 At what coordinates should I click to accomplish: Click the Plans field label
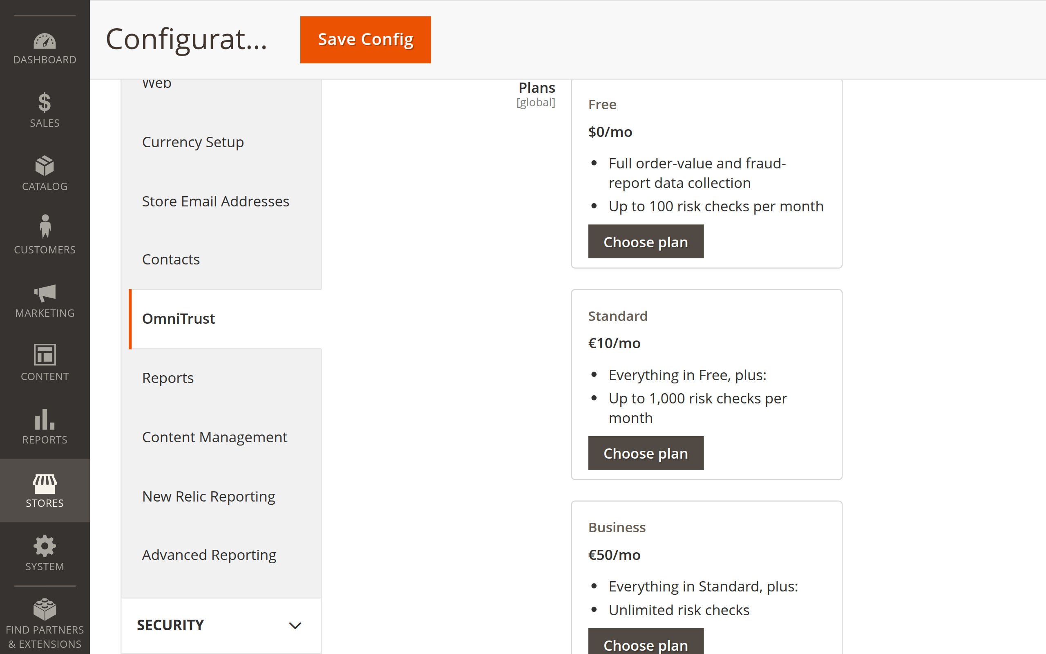[537, 88]
